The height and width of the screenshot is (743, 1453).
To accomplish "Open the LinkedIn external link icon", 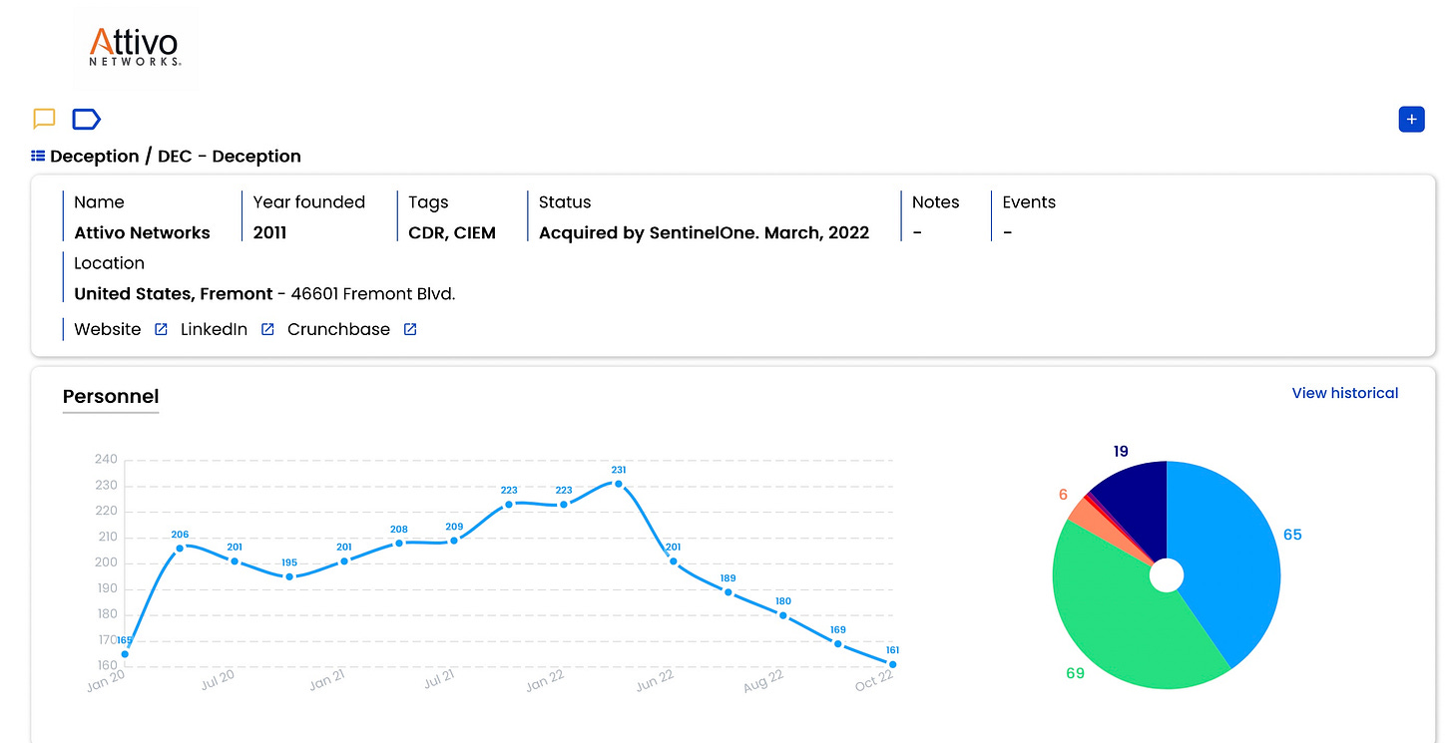I will coord(267,330).
